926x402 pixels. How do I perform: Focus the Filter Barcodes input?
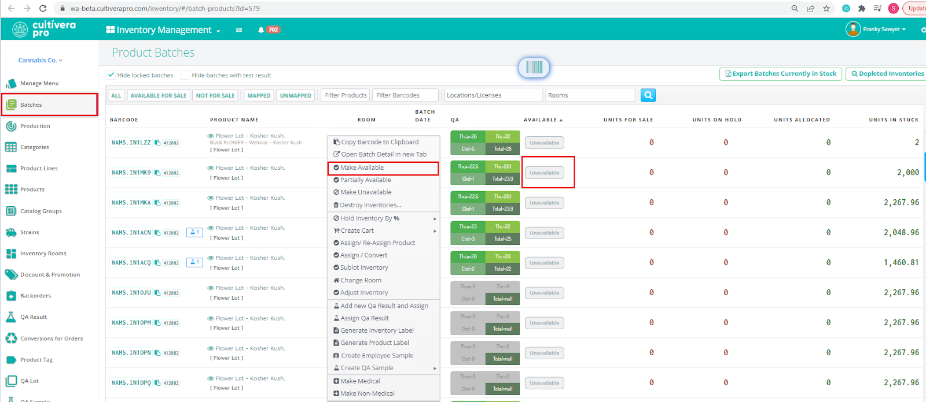coord(405,95)
